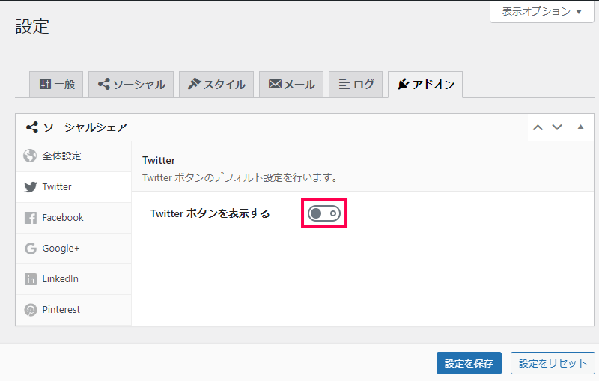Switch to the ソーシャル tab
The height and width of the screenshot is (381, 599).
tap(131, 84)
